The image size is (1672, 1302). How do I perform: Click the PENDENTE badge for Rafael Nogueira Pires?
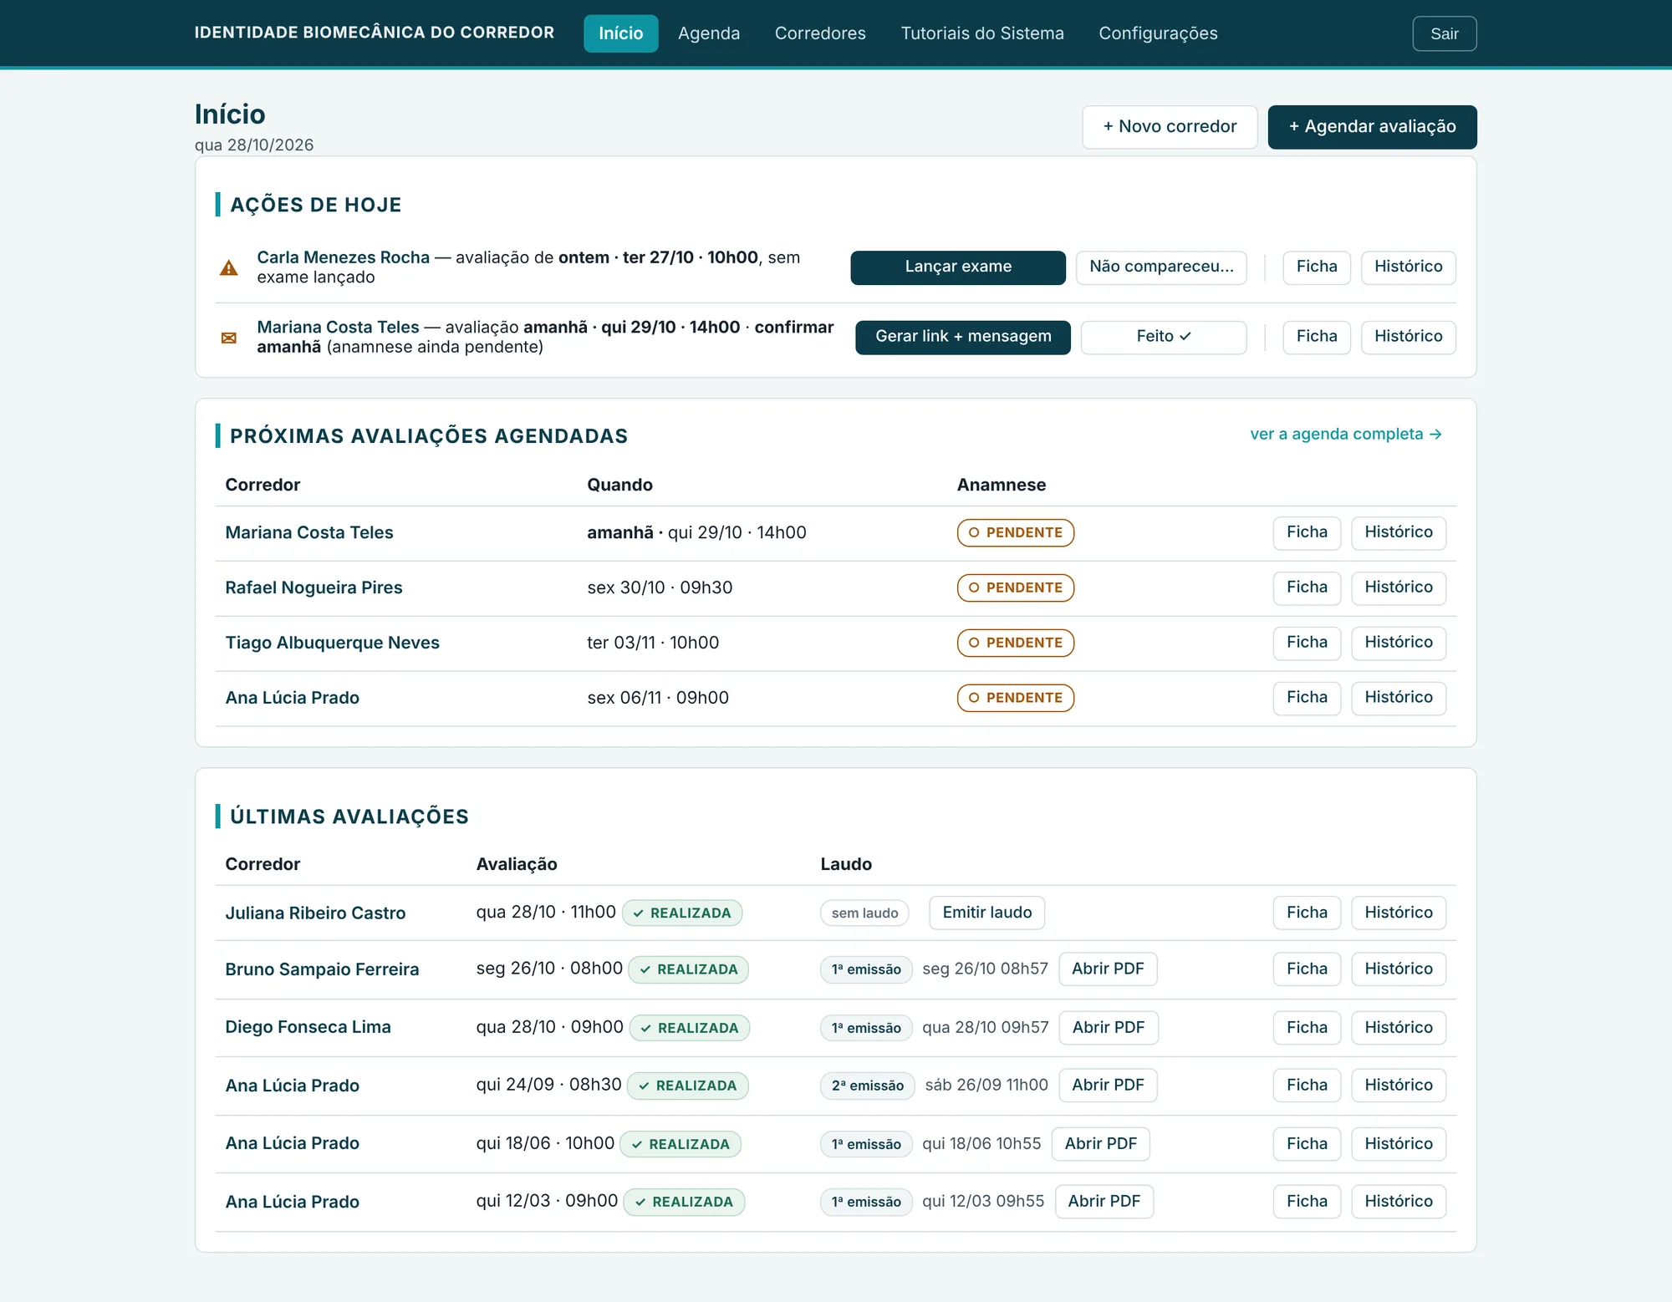(1015, 588)
